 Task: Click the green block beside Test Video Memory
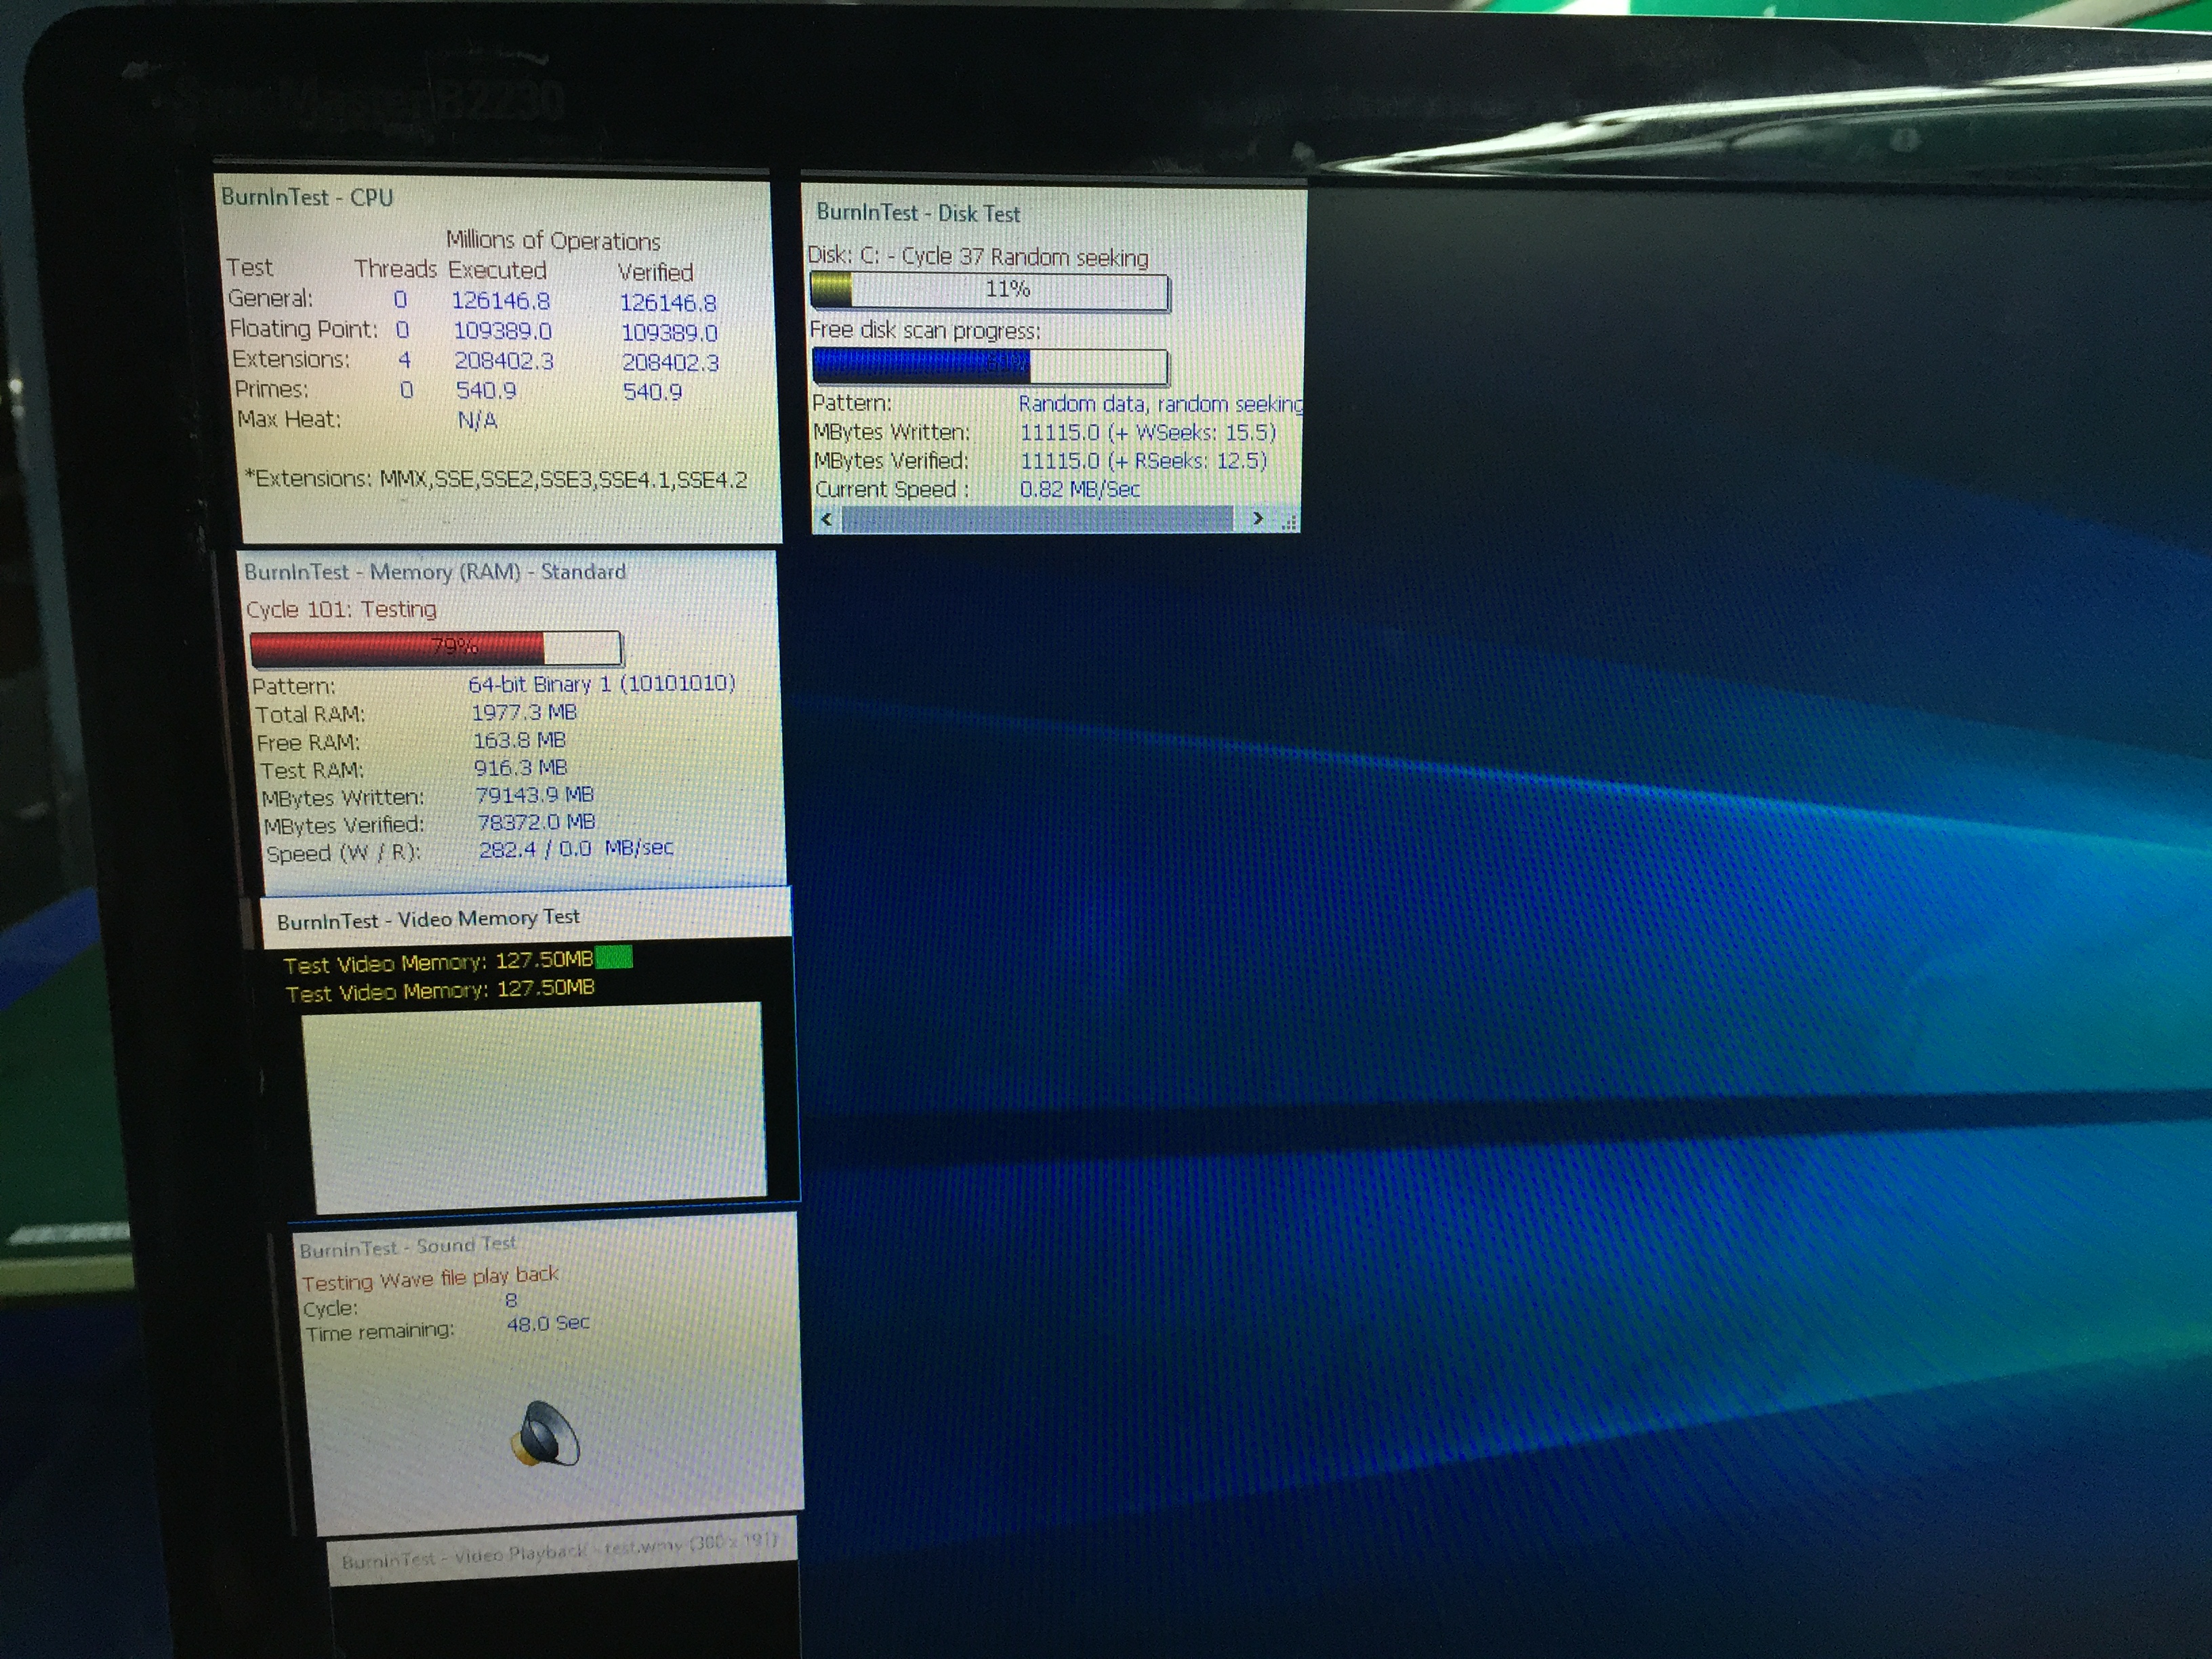point(614,958)
